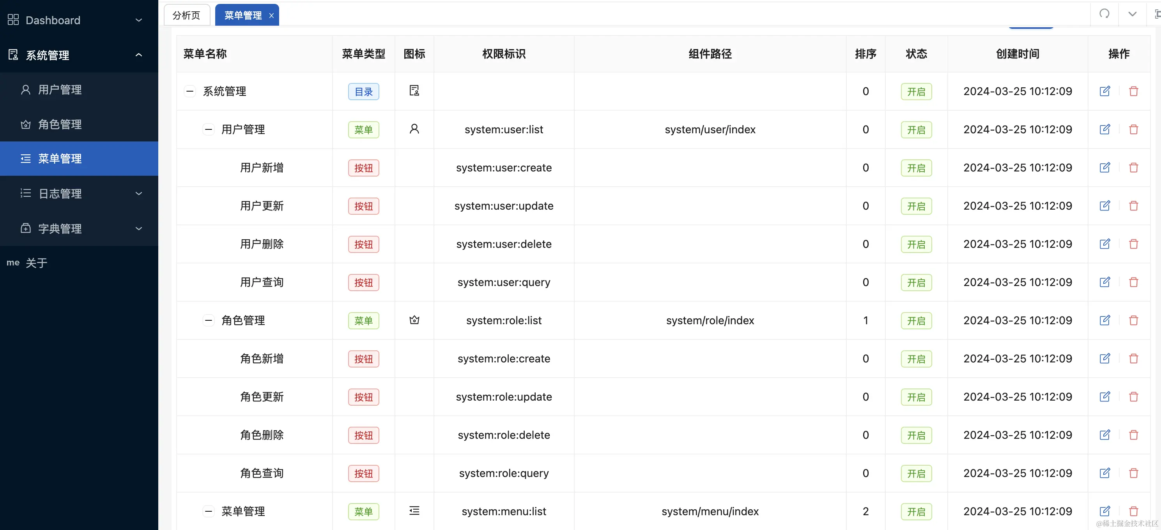
Task: Click edit icon for 菜单管理 table row
Action: 1104,511
